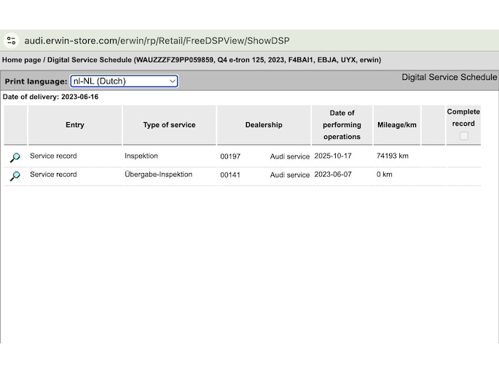Image resolution: width=499 pixels, height=373 pixels.
Task: Click the Mileage/km column header
Action: click(x=397, y=125)
